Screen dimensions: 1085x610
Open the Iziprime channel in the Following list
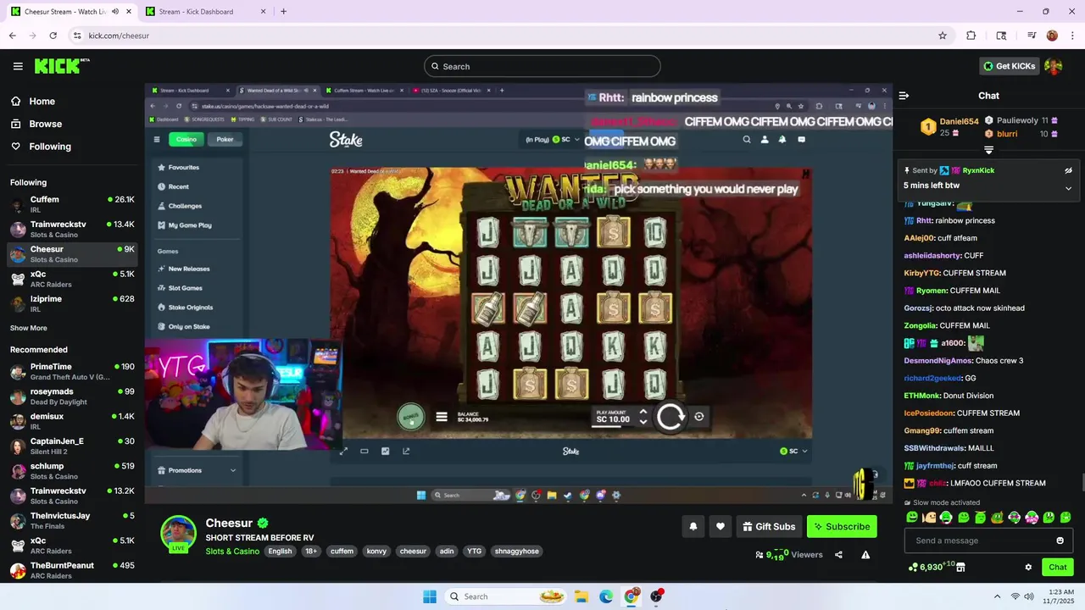[x=72, y=303]
